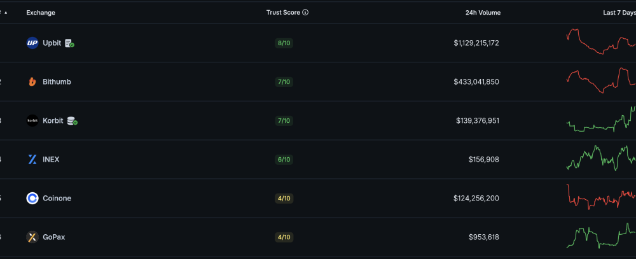Sort by Trust Score column header
The width and height of the screenshot is (636, 259).
point(284,13)
